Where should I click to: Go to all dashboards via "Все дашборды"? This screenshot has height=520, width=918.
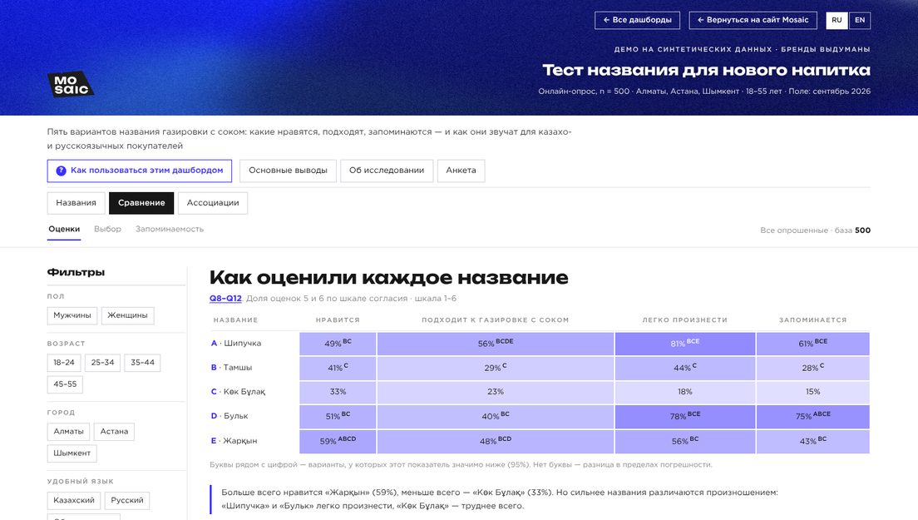point(637,20)
